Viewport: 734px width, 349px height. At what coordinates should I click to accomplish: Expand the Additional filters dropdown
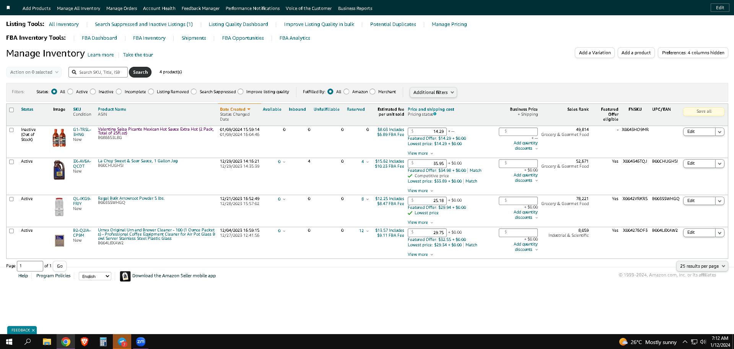(433, 92)
